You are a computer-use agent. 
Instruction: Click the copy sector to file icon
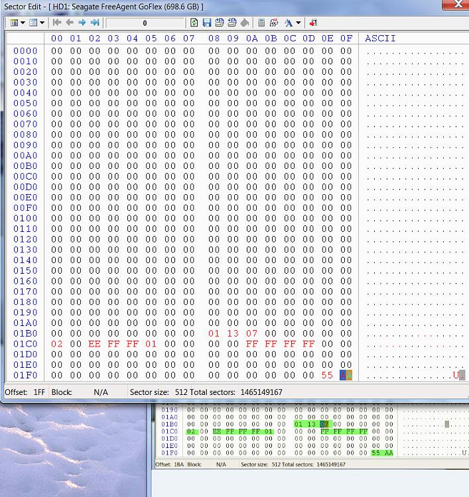tap(220, 23)
